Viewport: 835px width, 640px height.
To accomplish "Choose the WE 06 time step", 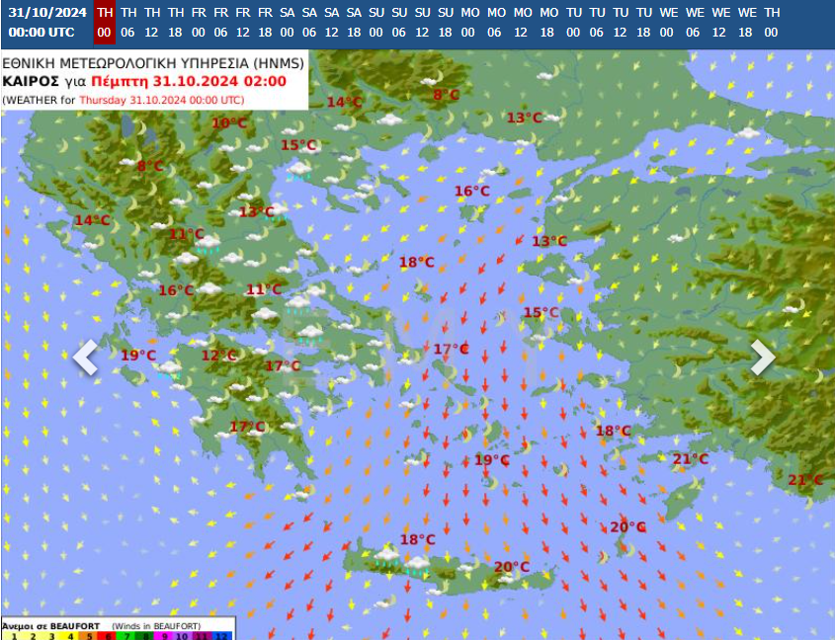I will click(694, 23).
